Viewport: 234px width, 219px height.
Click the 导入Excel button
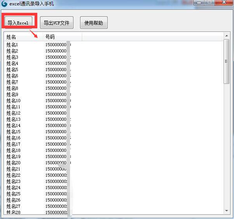(18, 23)
